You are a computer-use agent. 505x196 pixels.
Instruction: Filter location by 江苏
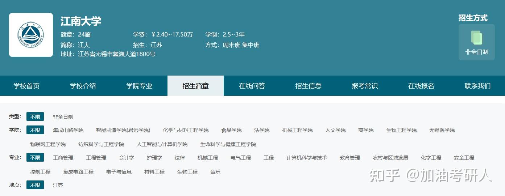(58, 185)
